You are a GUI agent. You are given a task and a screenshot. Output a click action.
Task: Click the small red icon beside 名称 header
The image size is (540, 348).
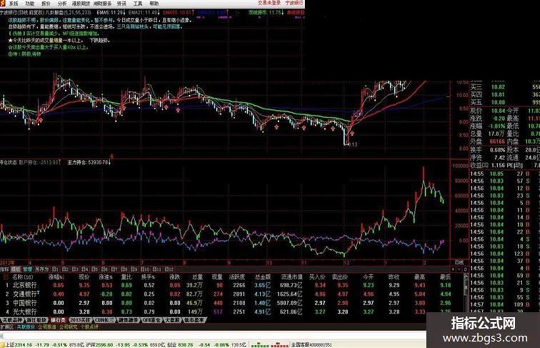click(x=6, y=277)
